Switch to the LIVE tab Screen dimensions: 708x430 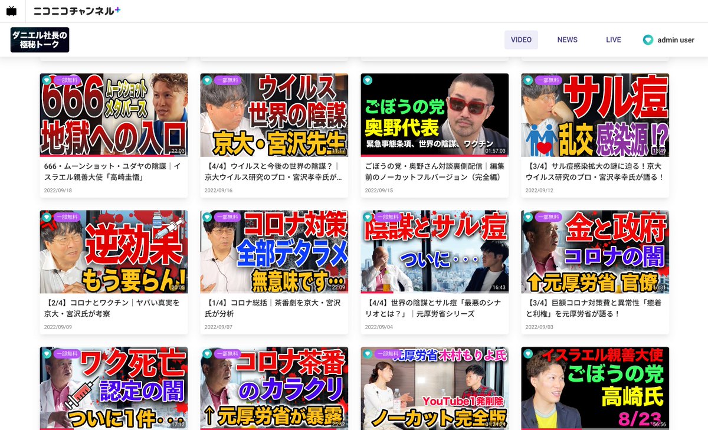[x=614, y=40]
